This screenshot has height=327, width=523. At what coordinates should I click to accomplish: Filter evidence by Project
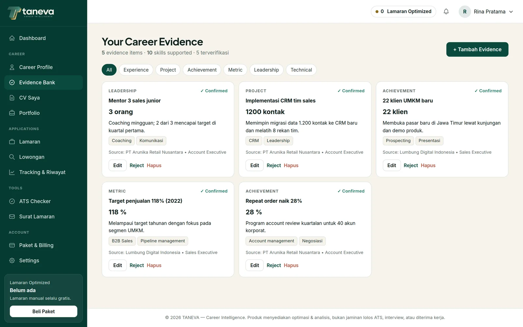tap(168, 70)
